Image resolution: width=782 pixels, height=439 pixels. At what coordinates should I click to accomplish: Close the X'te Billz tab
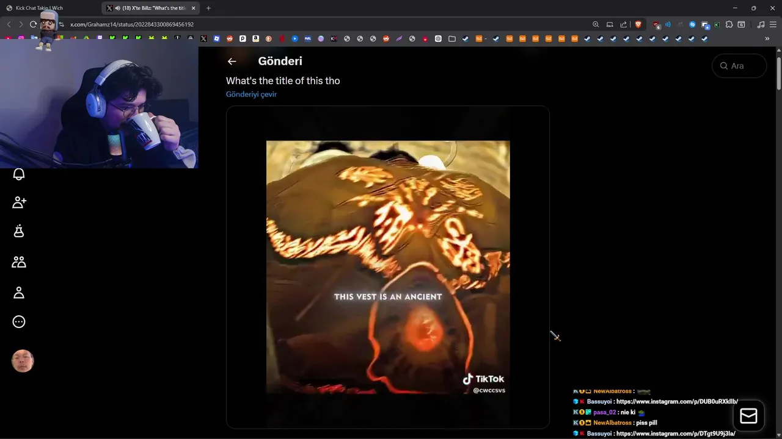click(193, 8)
